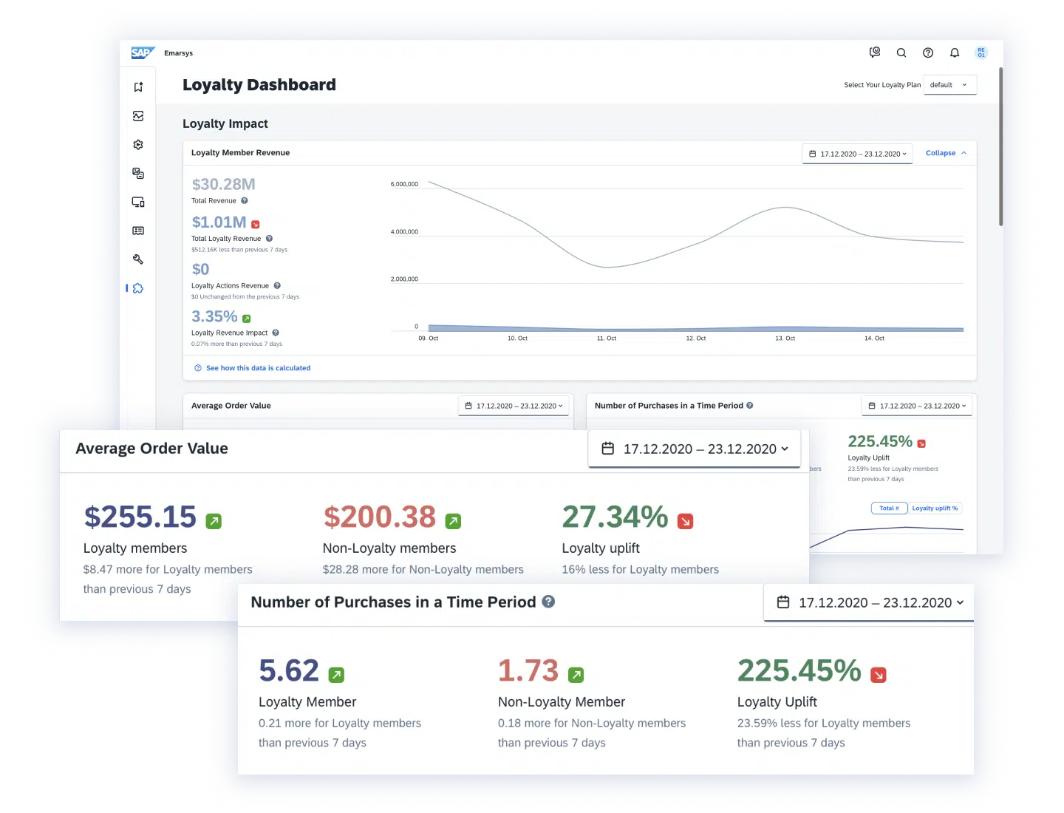Open the content images icon in sidebar
The image size is (1064, 813).
(x=138, y=173)
